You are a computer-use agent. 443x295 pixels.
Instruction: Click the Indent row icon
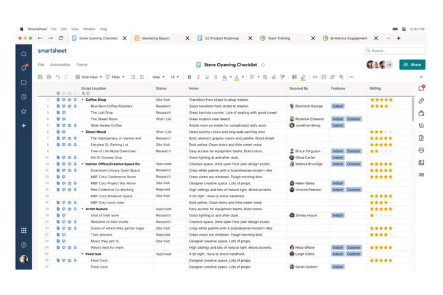tap(142, 77)
